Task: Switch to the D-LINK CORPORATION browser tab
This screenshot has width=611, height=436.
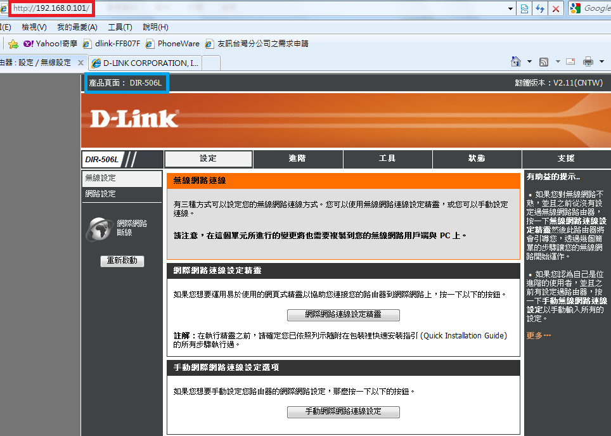Action: 145,63
